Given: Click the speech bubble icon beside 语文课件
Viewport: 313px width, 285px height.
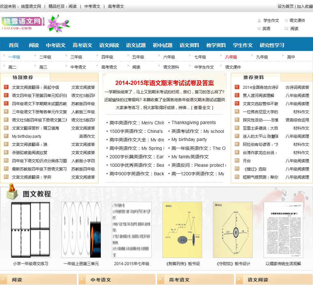Looking at the screenshot, I should [x=286, y=20].
